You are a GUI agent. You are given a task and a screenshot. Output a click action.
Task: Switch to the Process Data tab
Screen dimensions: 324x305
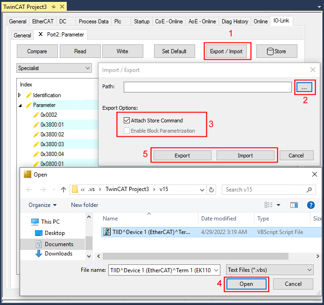(x=93, y=21)
